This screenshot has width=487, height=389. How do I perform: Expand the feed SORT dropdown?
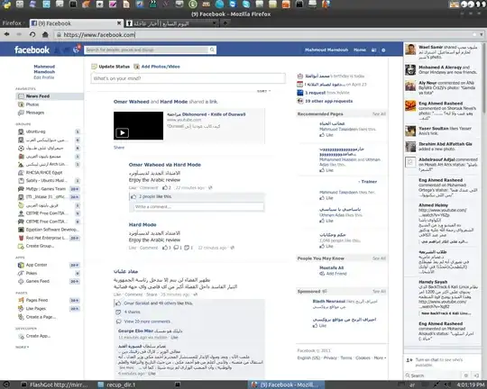(x=263, y=91)
